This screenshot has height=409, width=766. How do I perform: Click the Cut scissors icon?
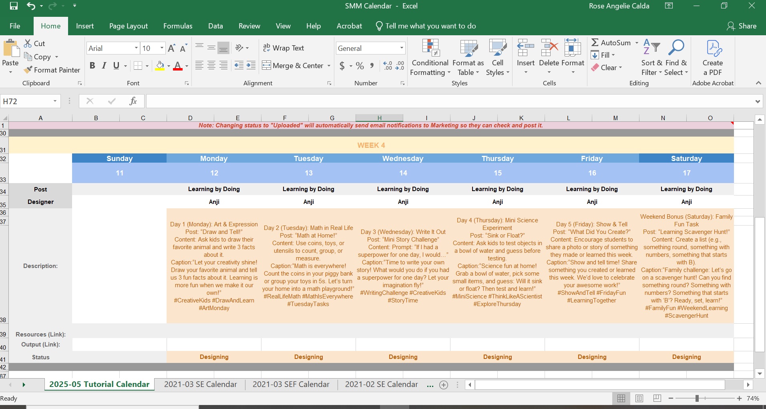click(x=28, y=43)
